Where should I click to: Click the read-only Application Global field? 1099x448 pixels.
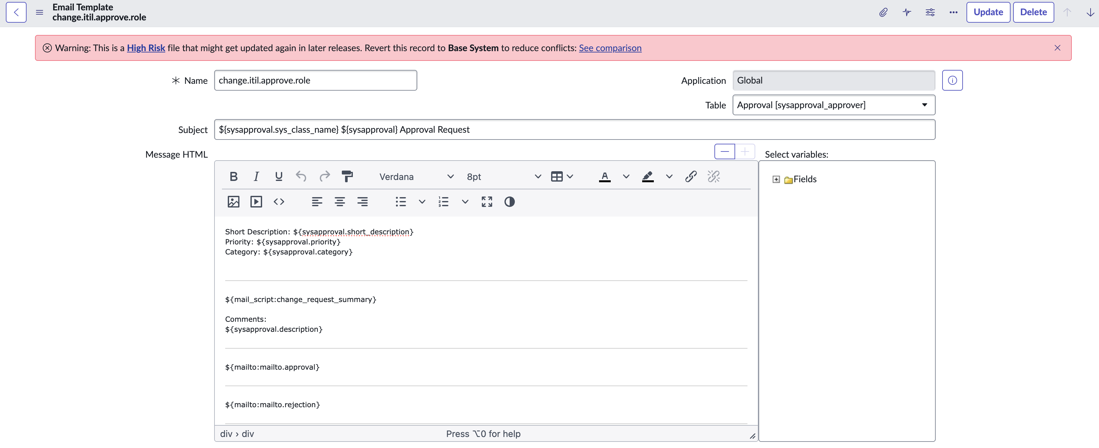click(834, 80)
